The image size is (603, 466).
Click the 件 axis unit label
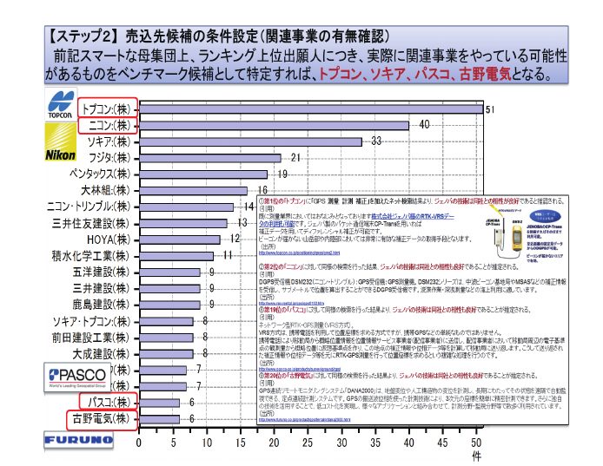(476, 456)
